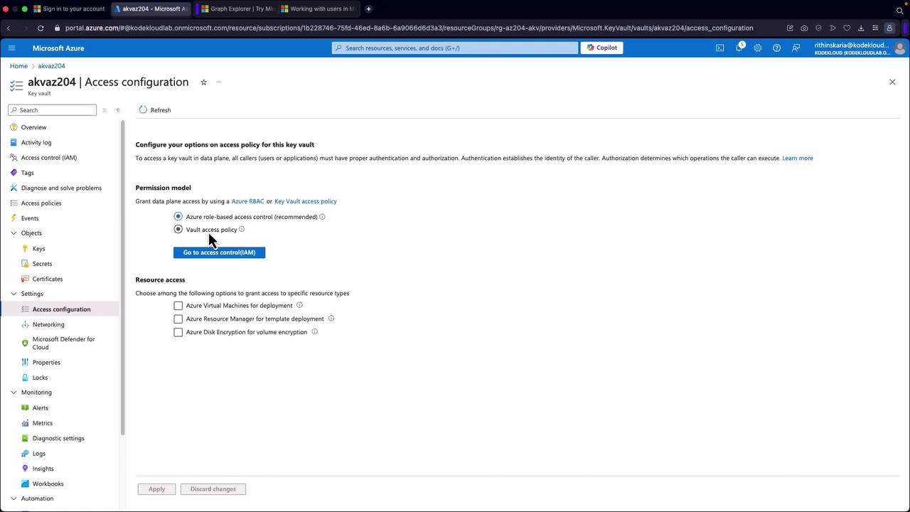Screen dimensions: 910x512
Task: Go to Home breadcrumb
Action: (x=18, y=66)
